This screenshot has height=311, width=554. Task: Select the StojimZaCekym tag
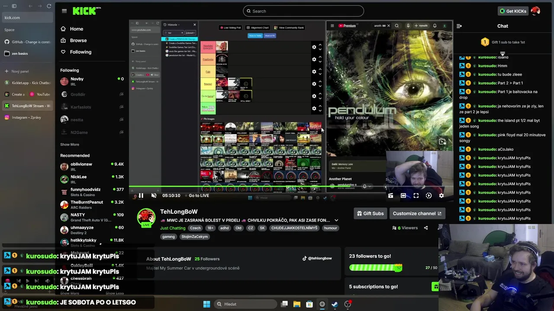(194, 237)
